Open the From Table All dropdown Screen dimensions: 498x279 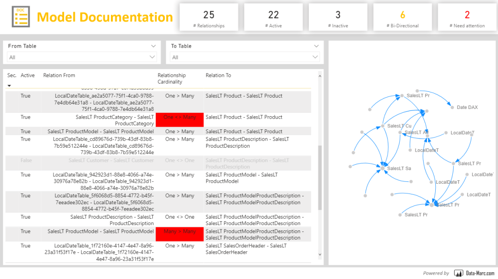[x=82, y=57]
